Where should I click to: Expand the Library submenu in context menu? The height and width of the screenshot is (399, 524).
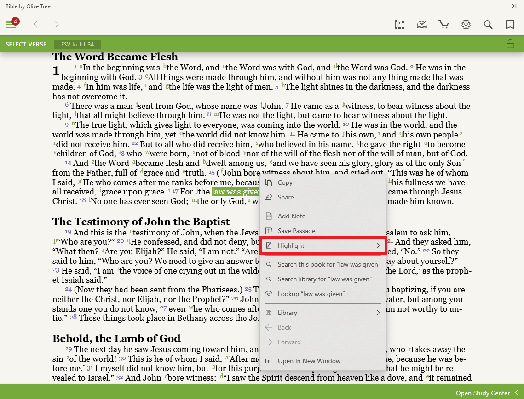[378, 313]
